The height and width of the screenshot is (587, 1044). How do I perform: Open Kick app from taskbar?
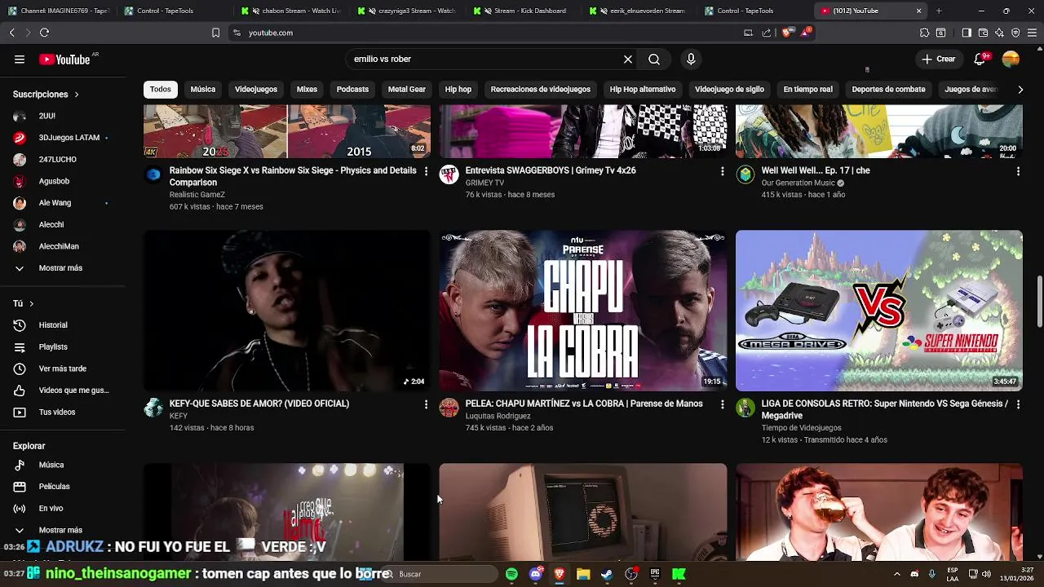point(679,574)
